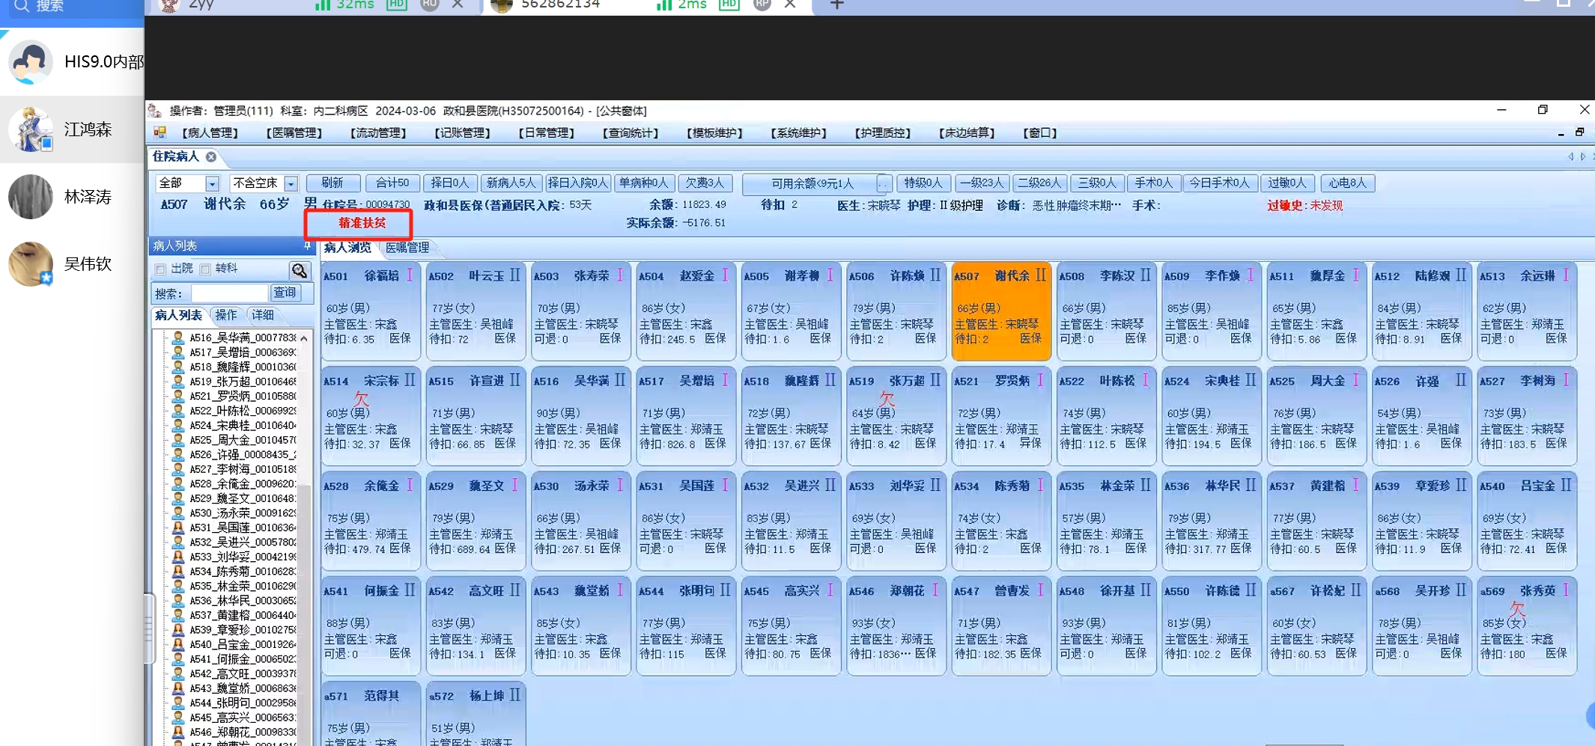Open chat with 林泽涛
This screenshot has width=1595, height=746.
72,197
